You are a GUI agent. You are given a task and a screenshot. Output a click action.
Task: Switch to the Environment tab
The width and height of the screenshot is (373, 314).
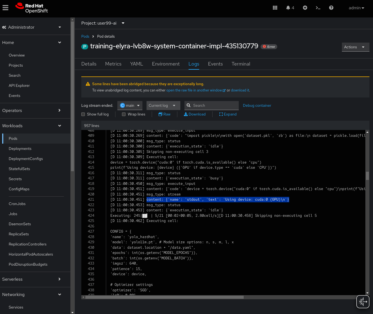click(x=166, y=64)
